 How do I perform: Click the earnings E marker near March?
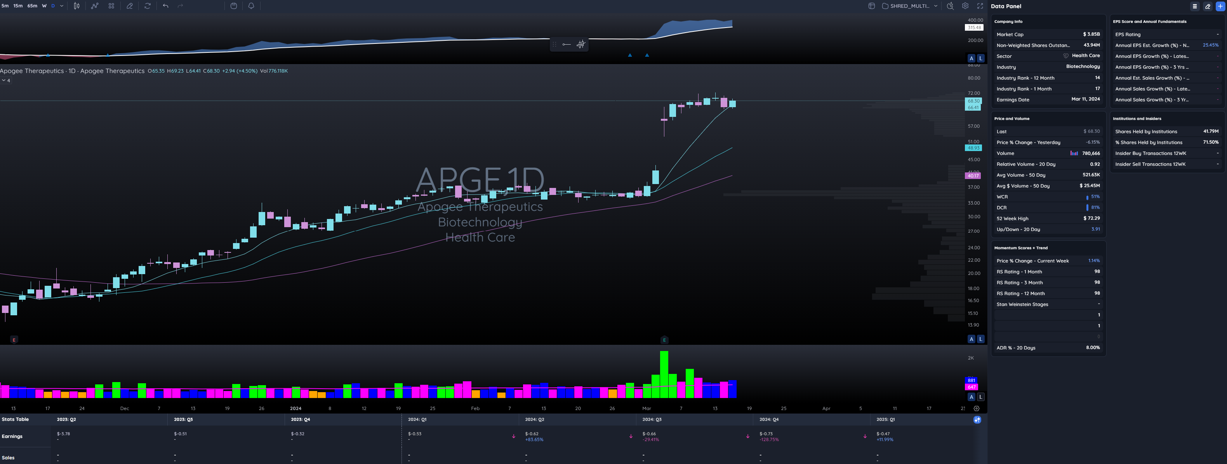point(664,340)
